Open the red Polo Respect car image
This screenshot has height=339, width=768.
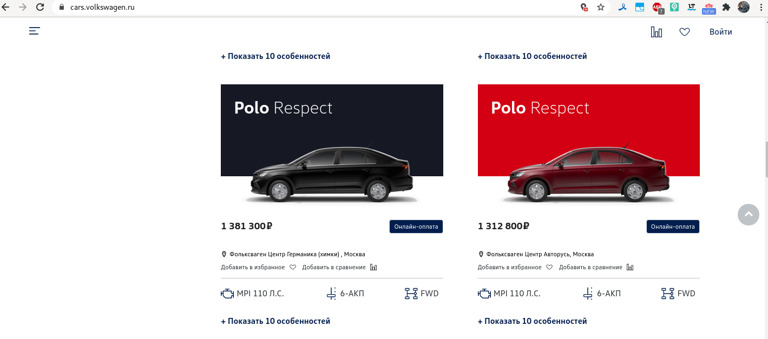589,145
